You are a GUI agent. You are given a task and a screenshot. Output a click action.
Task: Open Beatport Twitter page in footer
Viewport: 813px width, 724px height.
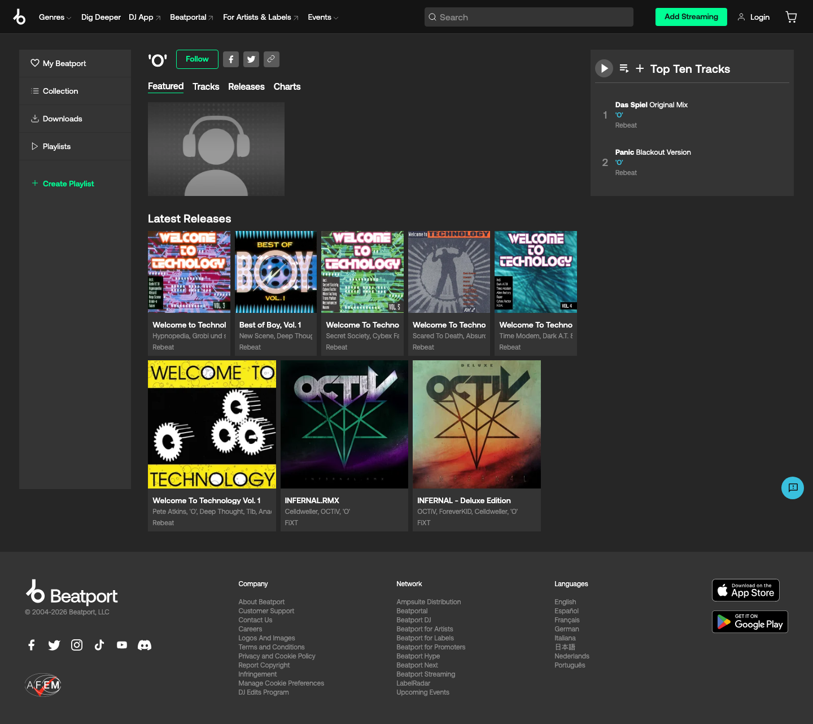(x=54, y=645)
